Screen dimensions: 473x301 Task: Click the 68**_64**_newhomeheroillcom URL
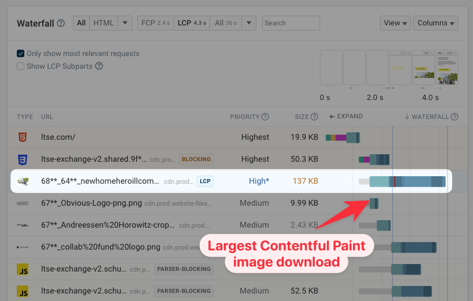coord(100,181)
